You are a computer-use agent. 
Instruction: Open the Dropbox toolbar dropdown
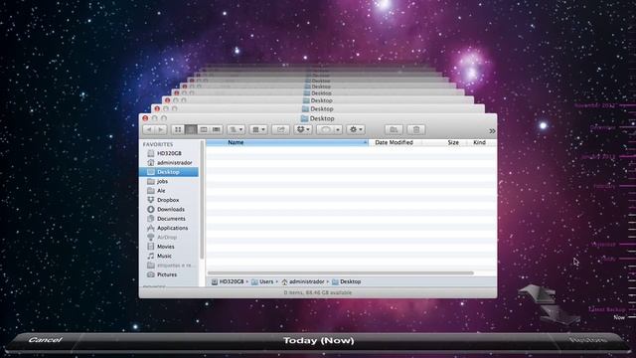(x=303, y=129)
